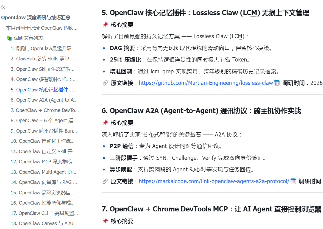Open outline item 3. OpenClaw Skills 生态详解

point(43,69)
